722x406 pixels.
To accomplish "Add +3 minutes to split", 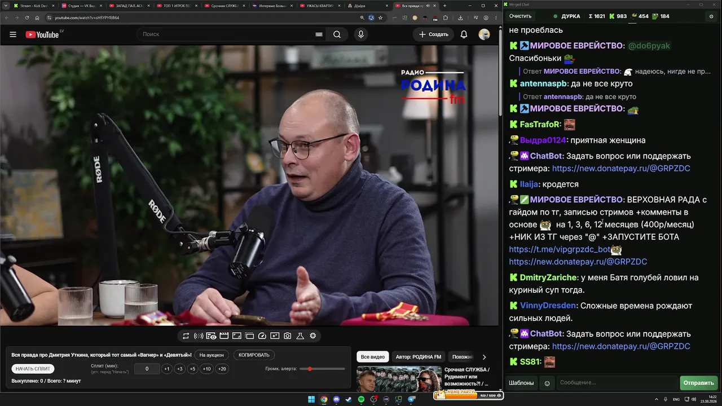I will 179,369.
